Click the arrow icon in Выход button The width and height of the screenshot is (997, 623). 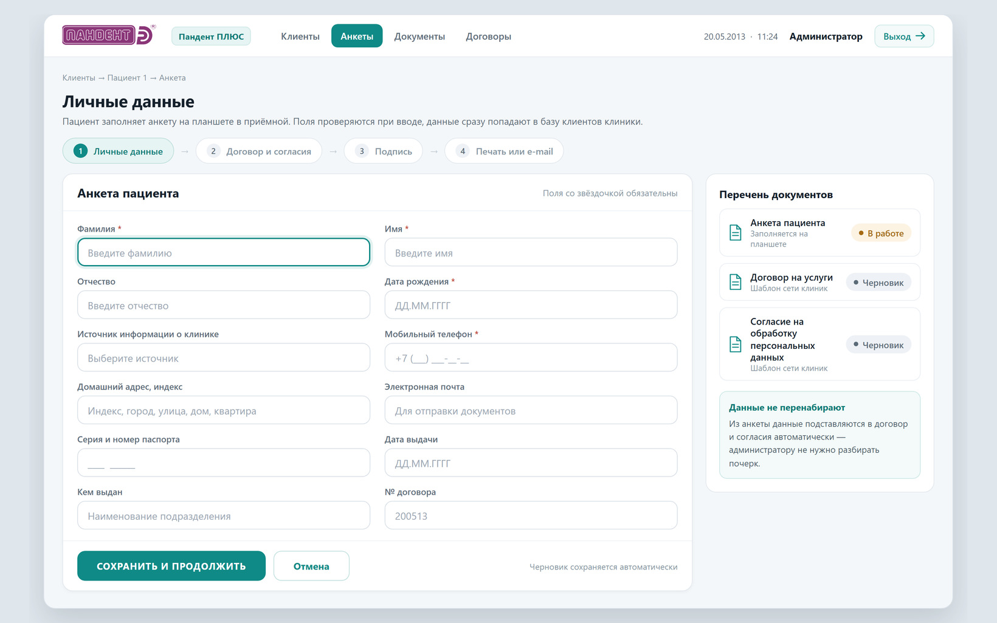click(920, 36)
